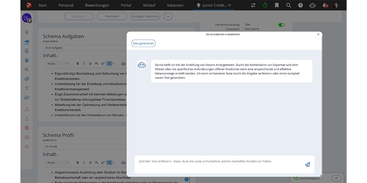Click the green timer stopwatch icon
The image size is (367, 183).
click(x=265, y=5)
